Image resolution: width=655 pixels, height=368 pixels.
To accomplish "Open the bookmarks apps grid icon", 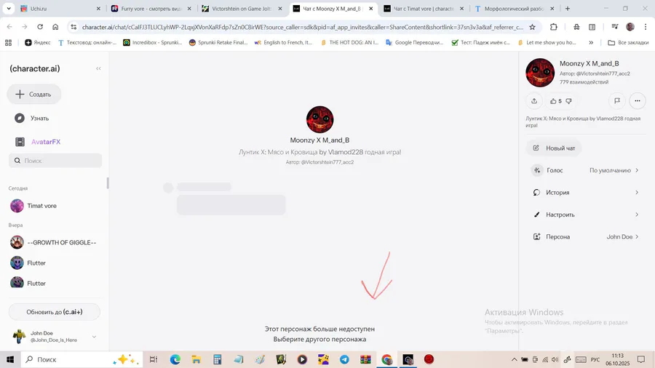I will click(x=8, y=42).
